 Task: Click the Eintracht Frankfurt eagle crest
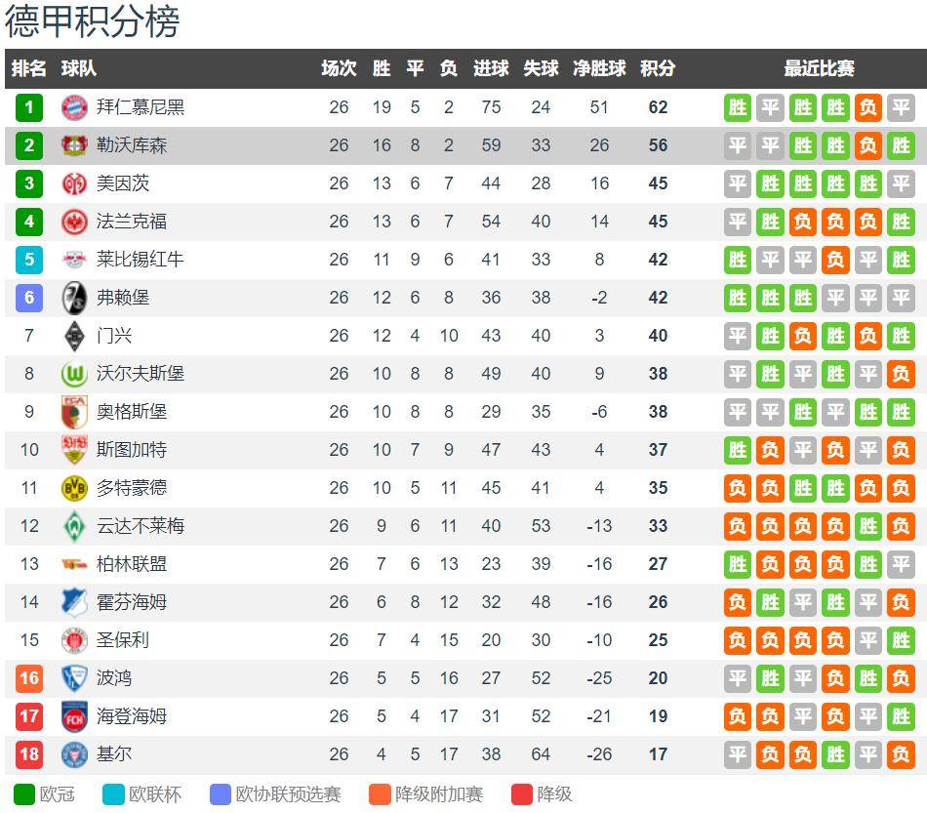click(x=74, y=222)
